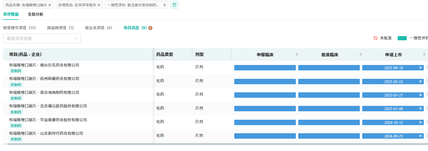428x151 pixels.
Task: Click the arrow after 批准临床 column header
Action: coord(361,54)
